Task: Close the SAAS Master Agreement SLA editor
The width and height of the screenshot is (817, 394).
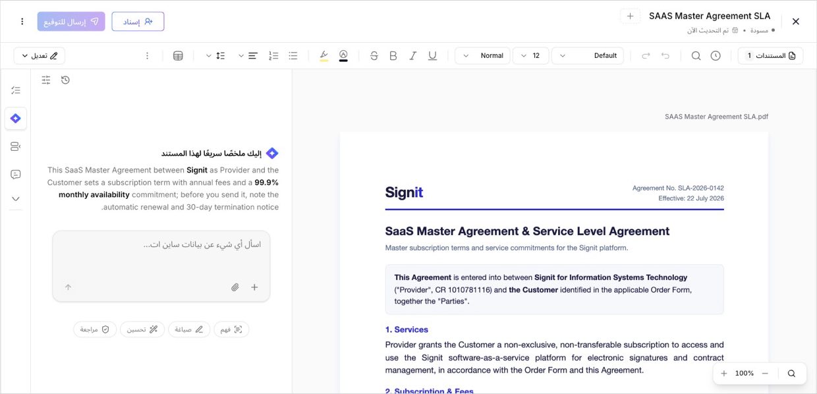Action: (x=795, y=22)
